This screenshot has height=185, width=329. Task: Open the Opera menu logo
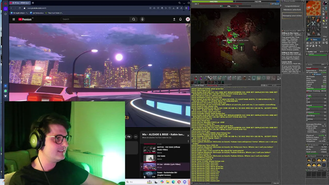coord(5,3)
